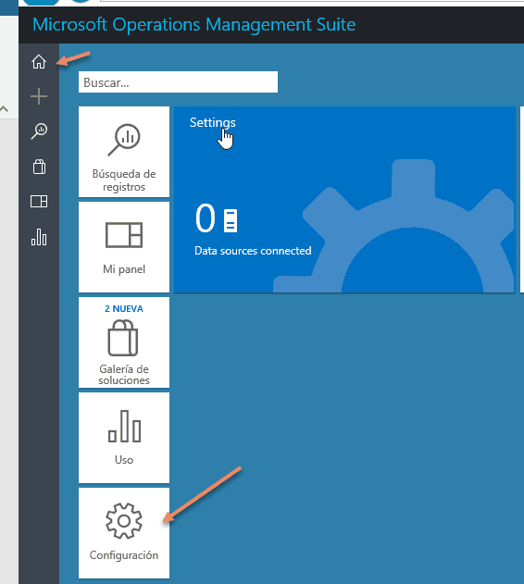524x584 pixels.
Task: Click the server icon beside the zero count
Action: 231,220
